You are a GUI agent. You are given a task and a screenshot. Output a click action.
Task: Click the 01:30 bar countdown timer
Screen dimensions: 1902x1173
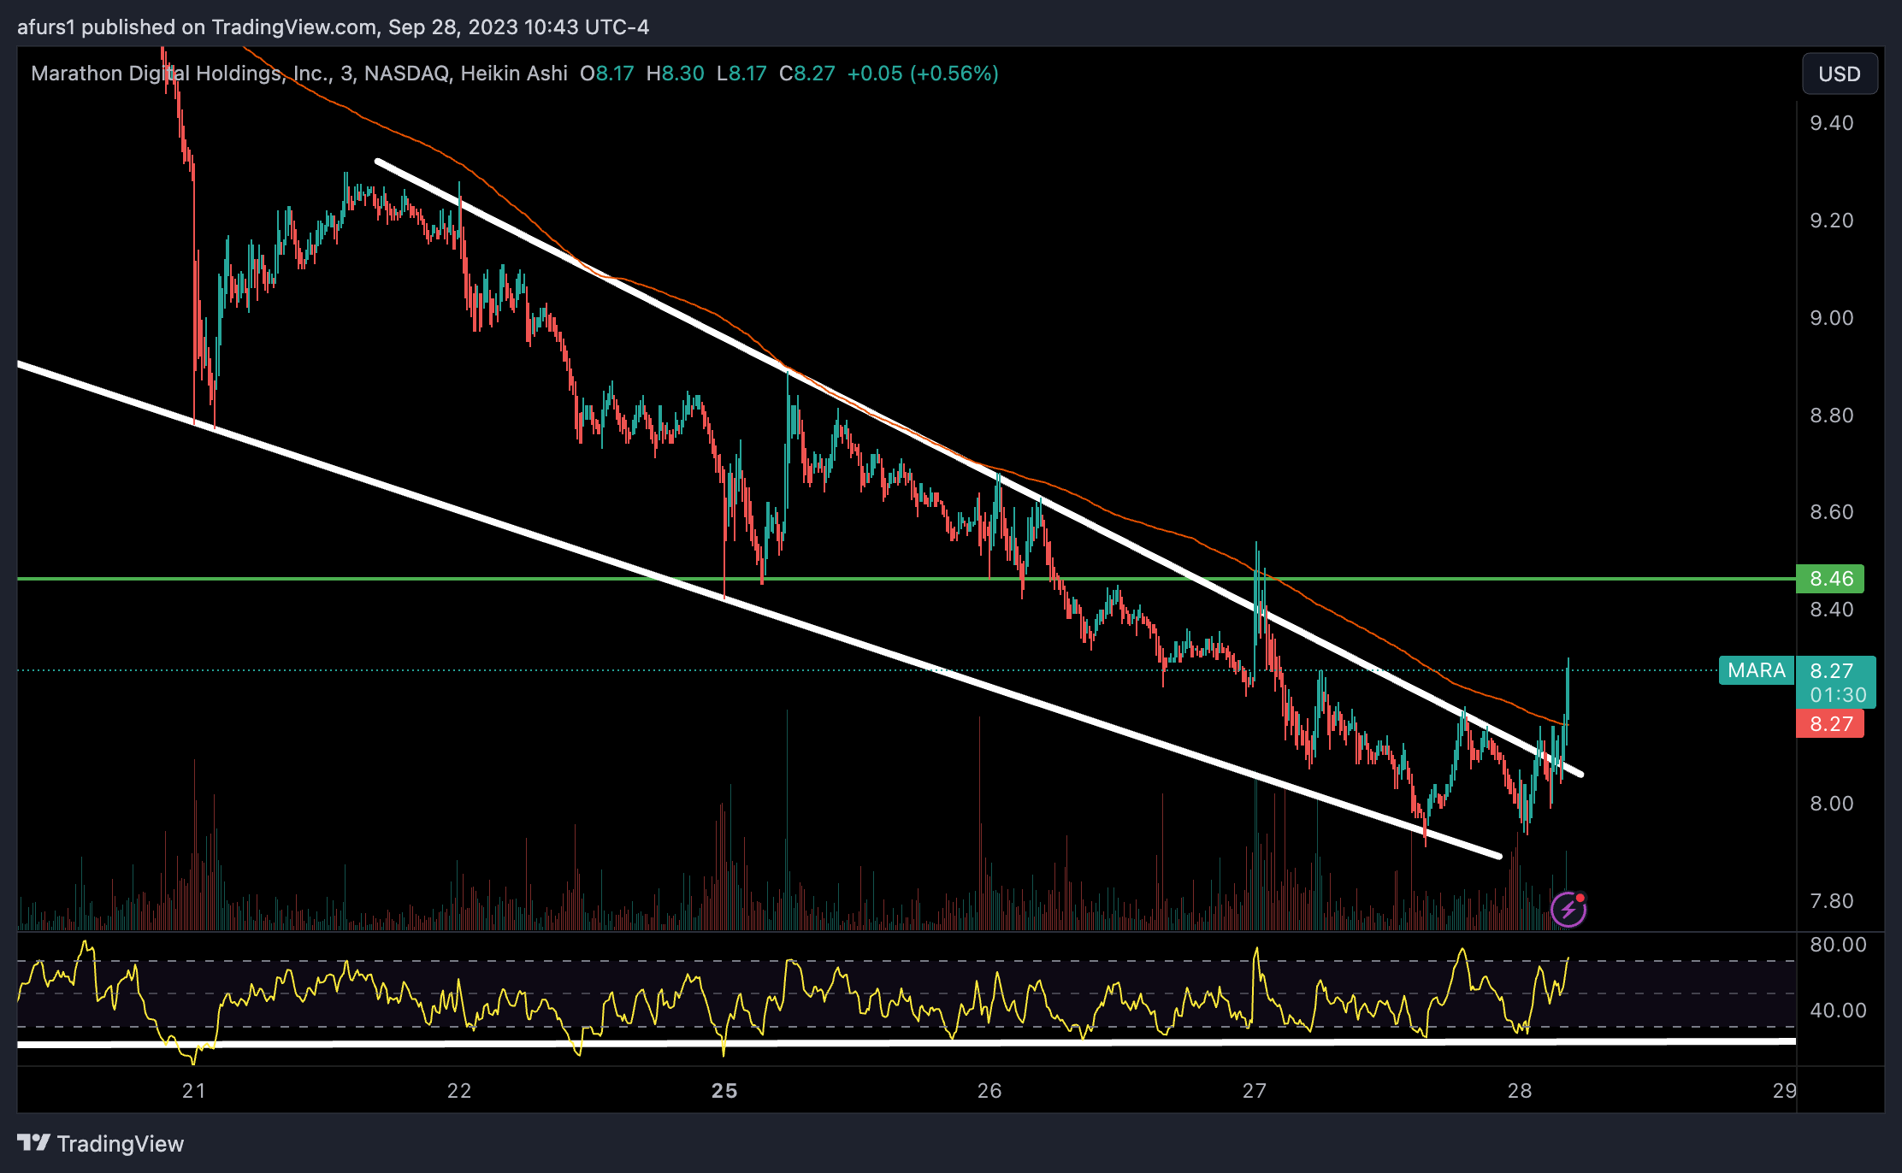[1838, 695]
